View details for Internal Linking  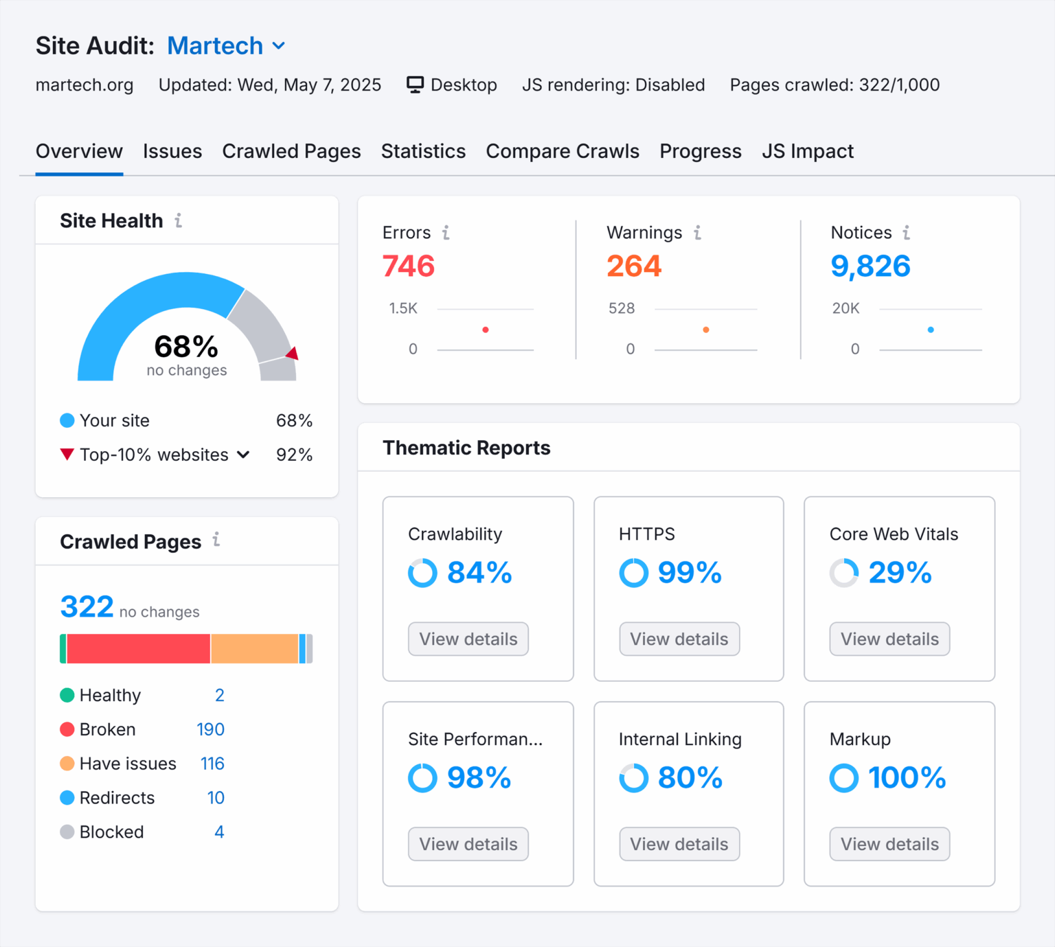point(679,844)
